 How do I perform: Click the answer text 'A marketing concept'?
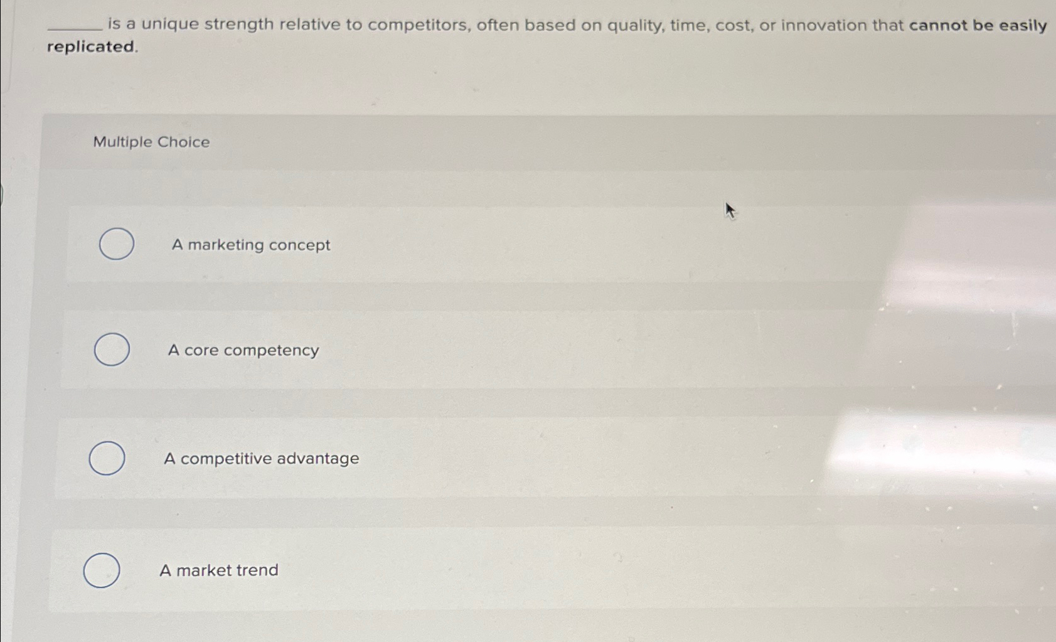[x=250, y=245]
